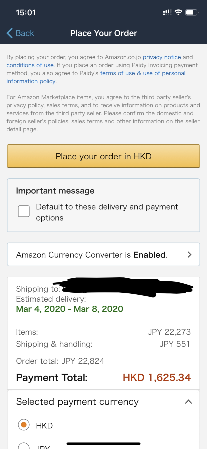
Task: Tap the clock showing 15:01
Action: [26, 13]
